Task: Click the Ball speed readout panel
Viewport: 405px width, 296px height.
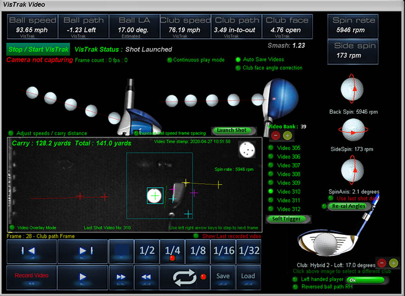Action: click(x=32, y=27)
